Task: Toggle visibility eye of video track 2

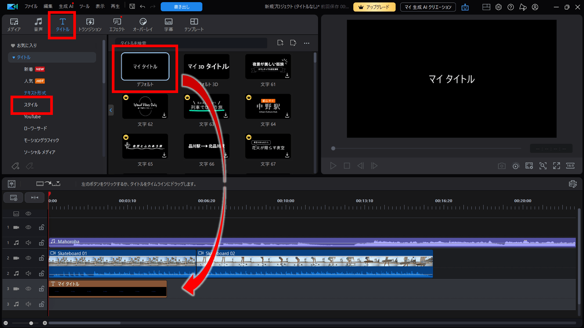Action: [x=28, y=258]
